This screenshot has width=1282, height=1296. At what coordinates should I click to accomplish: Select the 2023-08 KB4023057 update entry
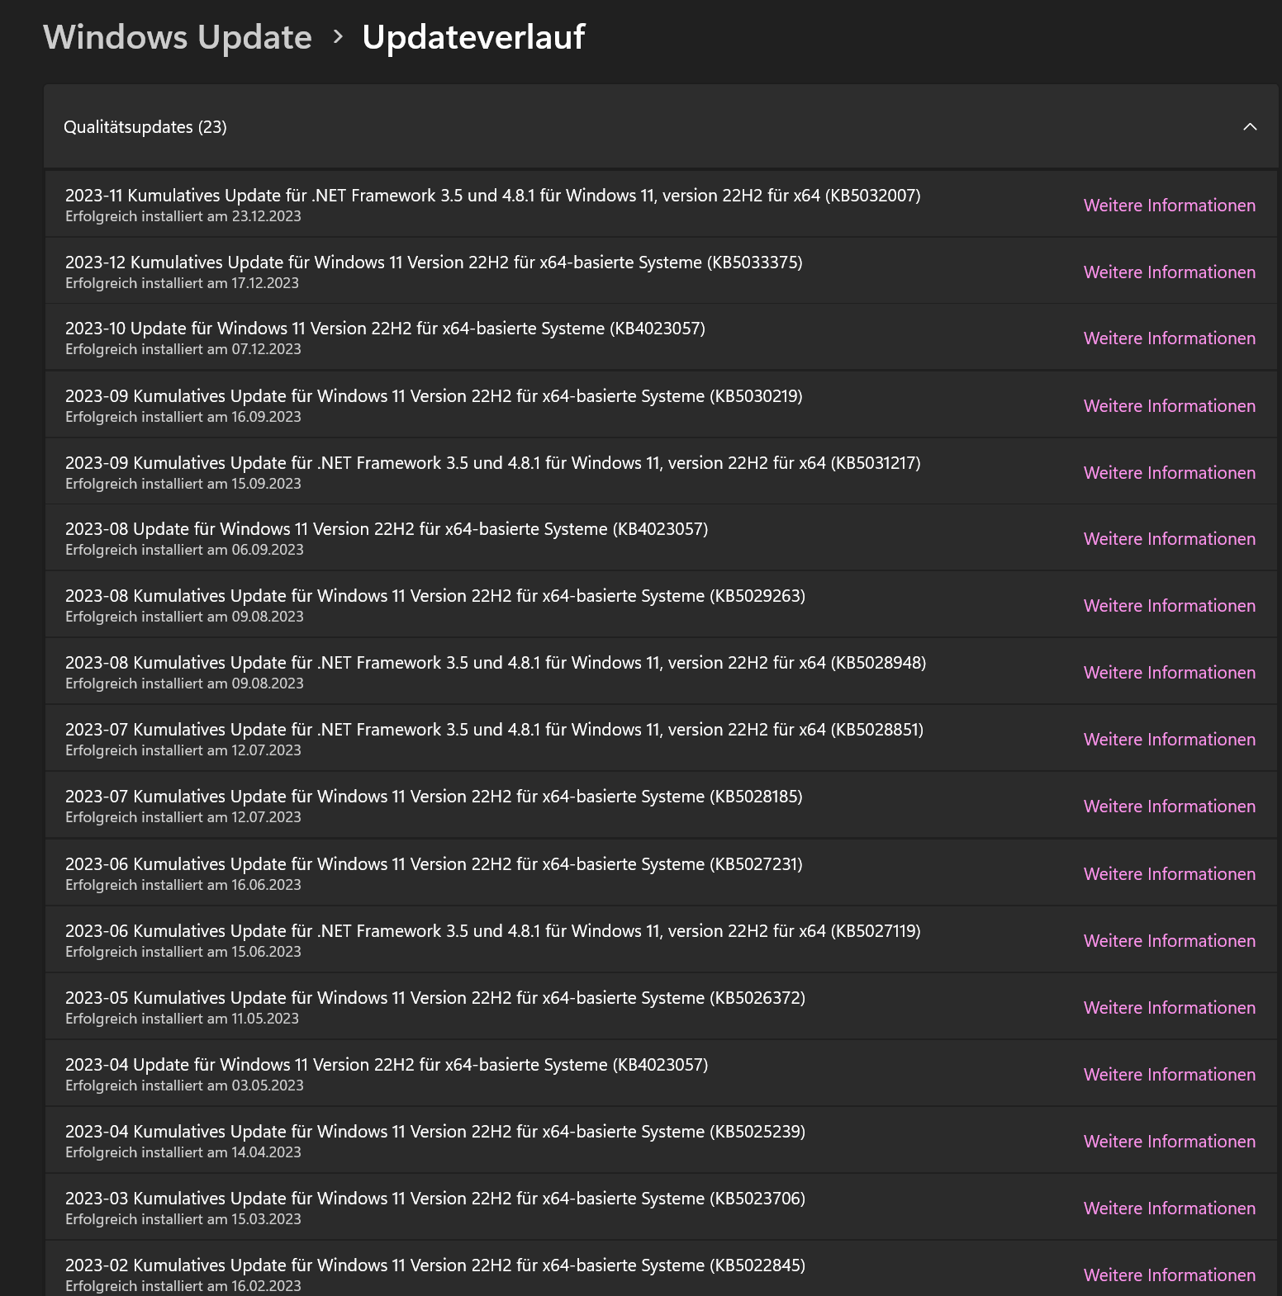click(x=387, y=529)
